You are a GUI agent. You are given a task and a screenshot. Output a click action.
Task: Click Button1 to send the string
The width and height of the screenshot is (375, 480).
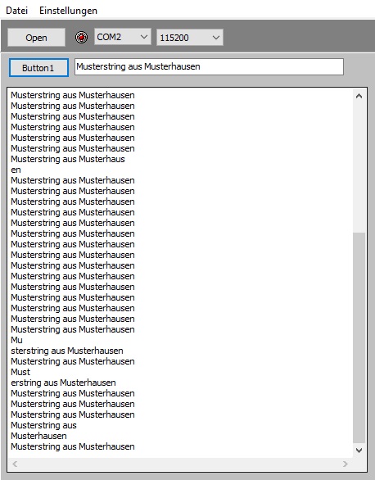click(x=38, y=67)
